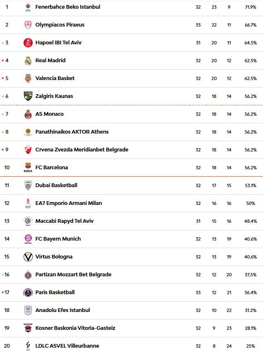Click the LDLC ASVEL Villeurbanne team name
The height and width of the screenshot is (351, 263).
[67, 346]
